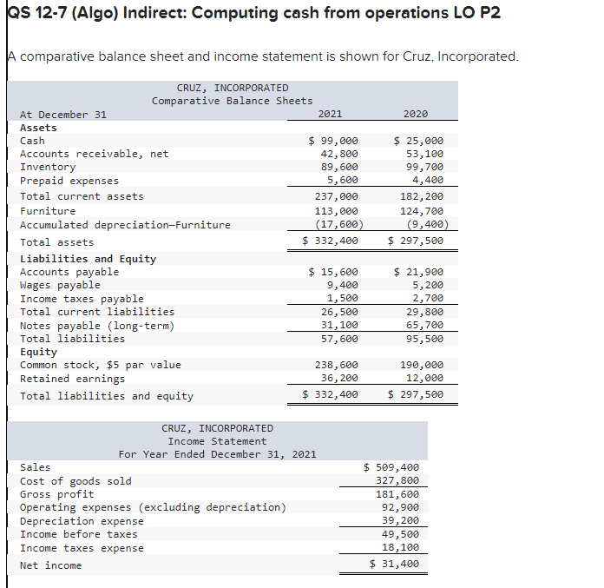
Task: Click Total current assets 2020 value 182,200
Action: point(422,196)
